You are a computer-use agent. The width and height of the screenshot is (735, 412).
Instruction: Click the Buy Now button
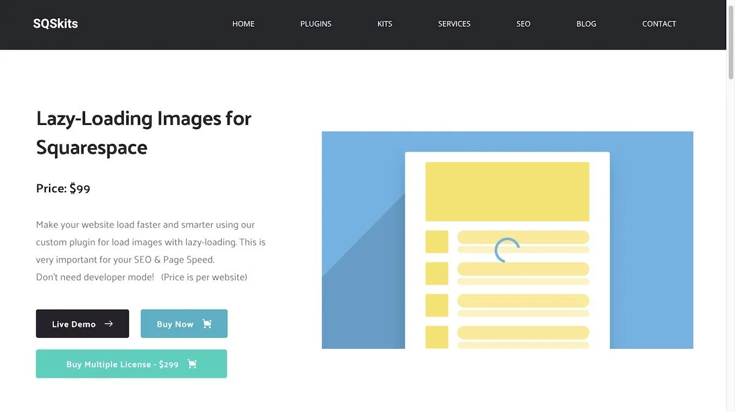(x=184, y=323)
